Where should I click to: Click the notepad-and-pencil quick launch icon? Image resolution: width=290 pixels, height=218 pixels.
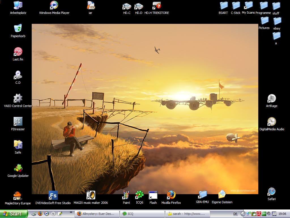(60, 214)
